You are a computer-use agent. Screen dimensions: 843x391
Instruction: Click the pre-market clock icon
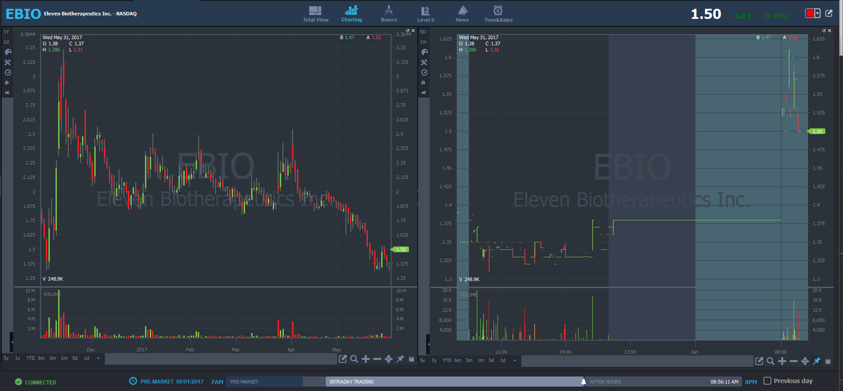click(133, 381)
